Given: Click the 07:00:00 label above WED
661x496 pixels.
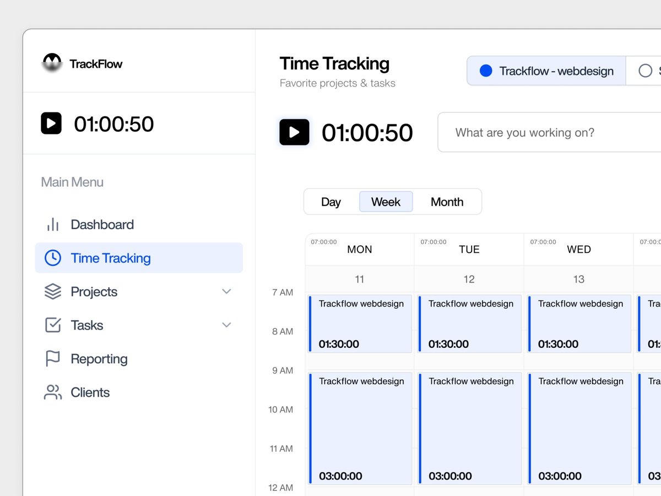Looking at the screenshot, I should click(x=543, y=242).
